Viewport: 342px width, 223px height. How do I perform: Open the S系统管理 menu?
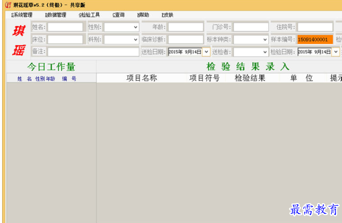click(22, 15)
